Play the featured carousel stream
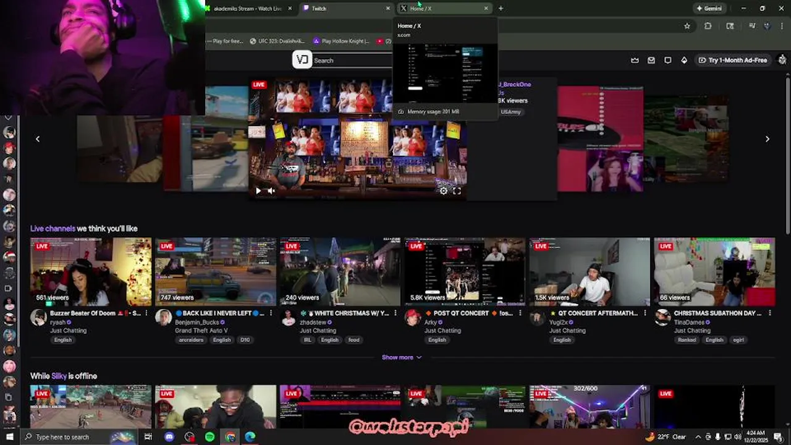Screen dimensions: 791x445 (258, 191)
